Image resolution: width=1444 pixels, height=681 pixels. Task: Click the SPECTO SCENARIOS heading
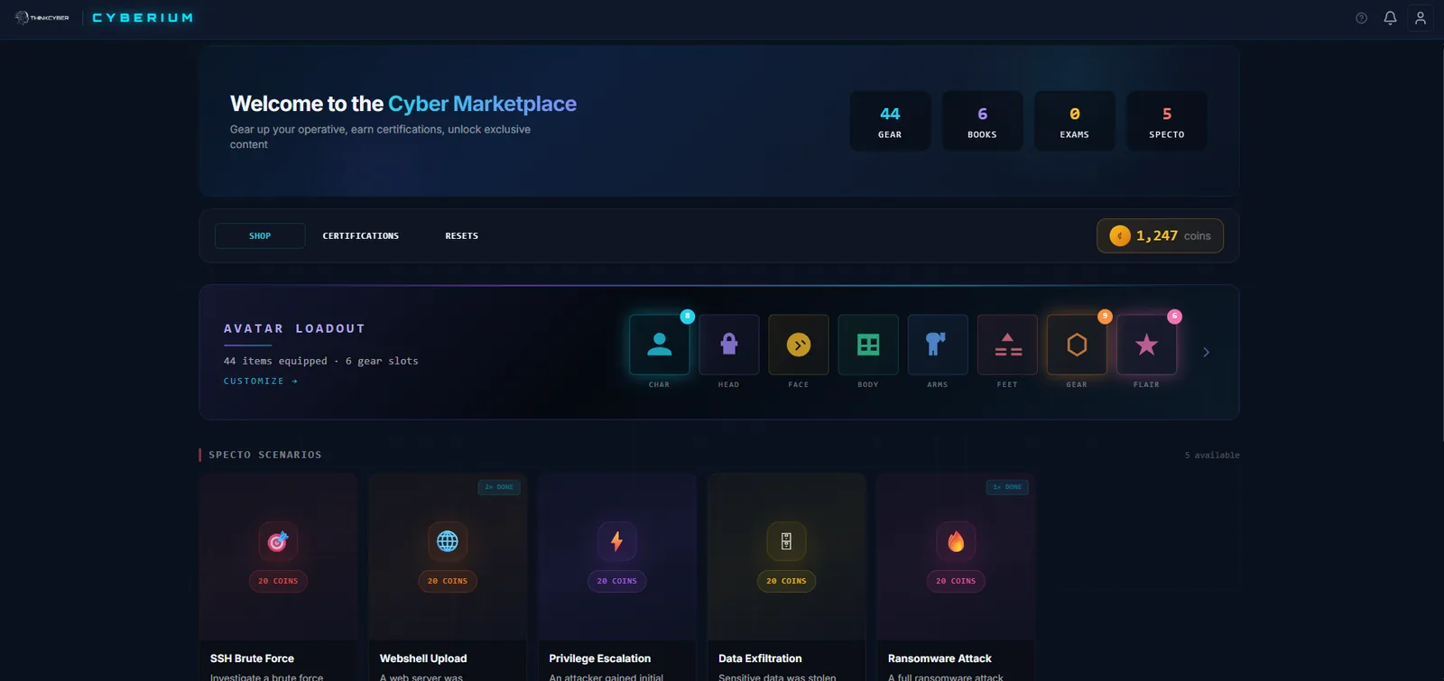coord(264,455)
